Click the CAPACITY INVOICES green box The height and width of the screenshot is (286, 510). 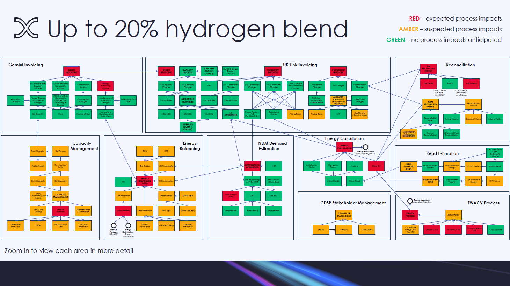coord(188,71)
